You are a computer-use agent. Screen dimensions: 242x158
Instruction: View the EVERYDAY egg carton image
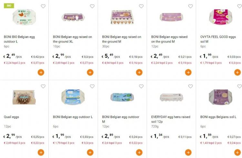pyautogui.click(x=171, y=97)
